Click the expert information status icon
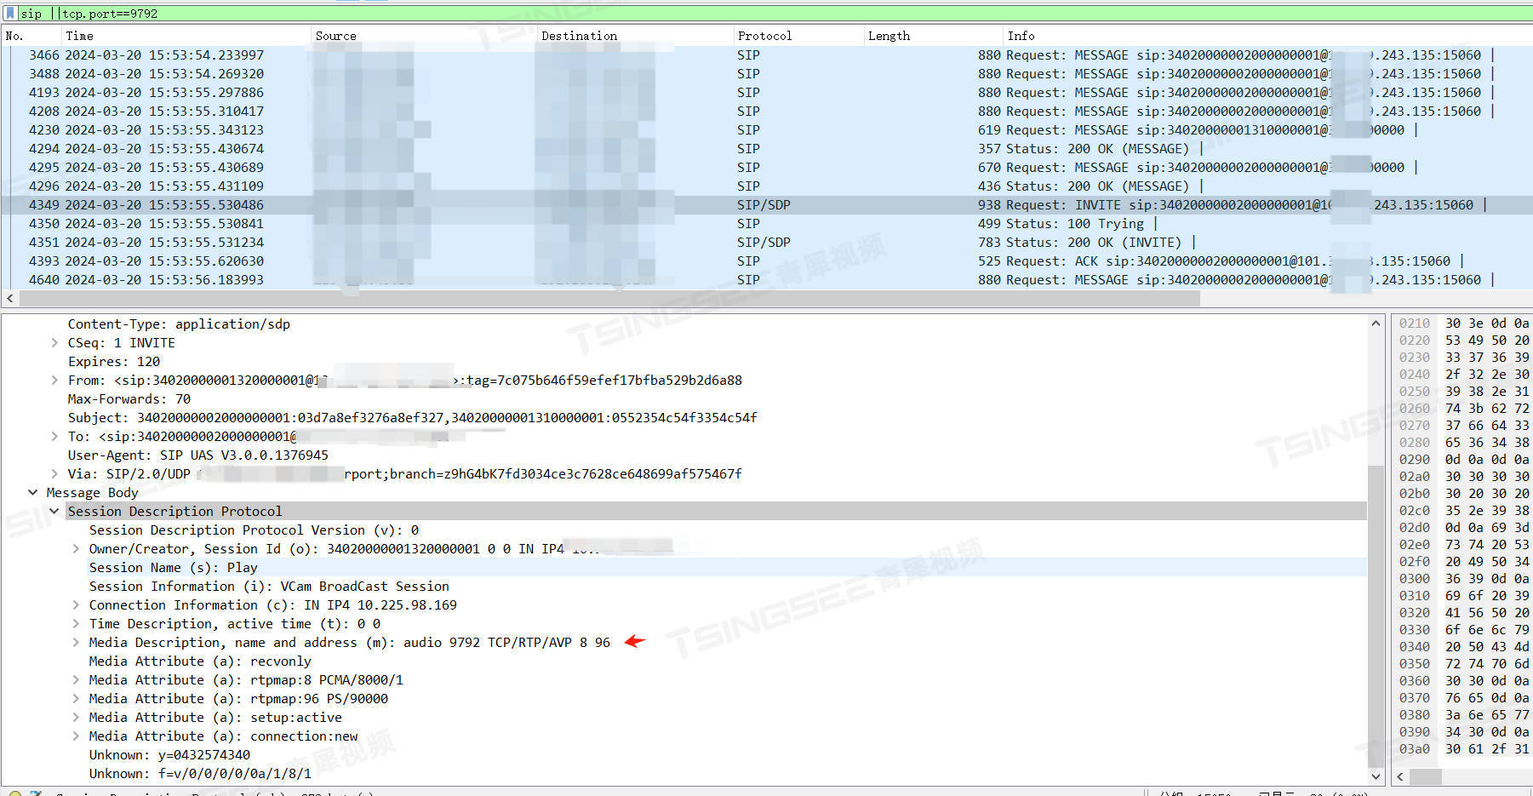The image size is (1533, 796). coord(14,793)
